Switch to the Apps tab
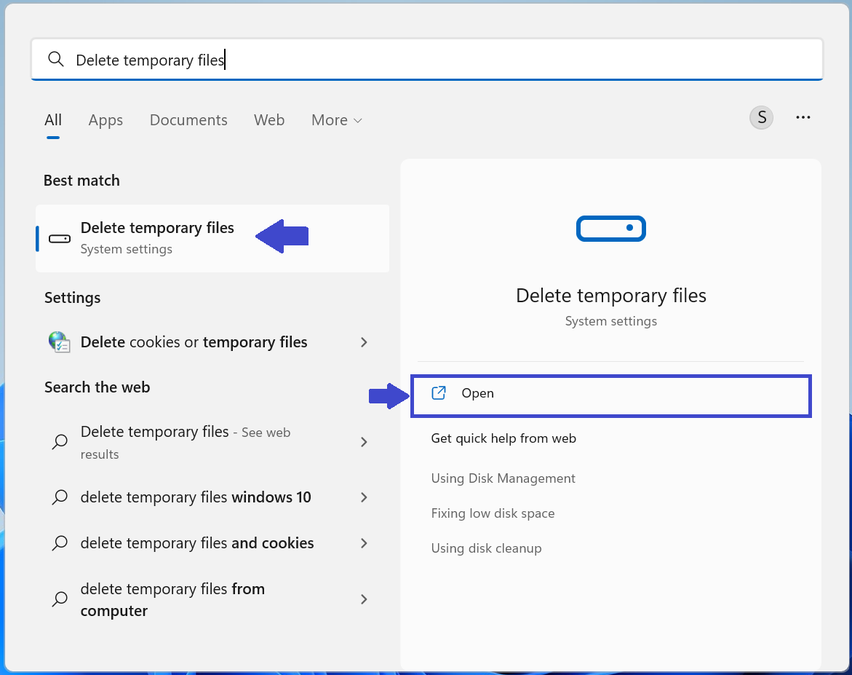The height and width of the screenshot is (675, 852). [x=105, y=120]
